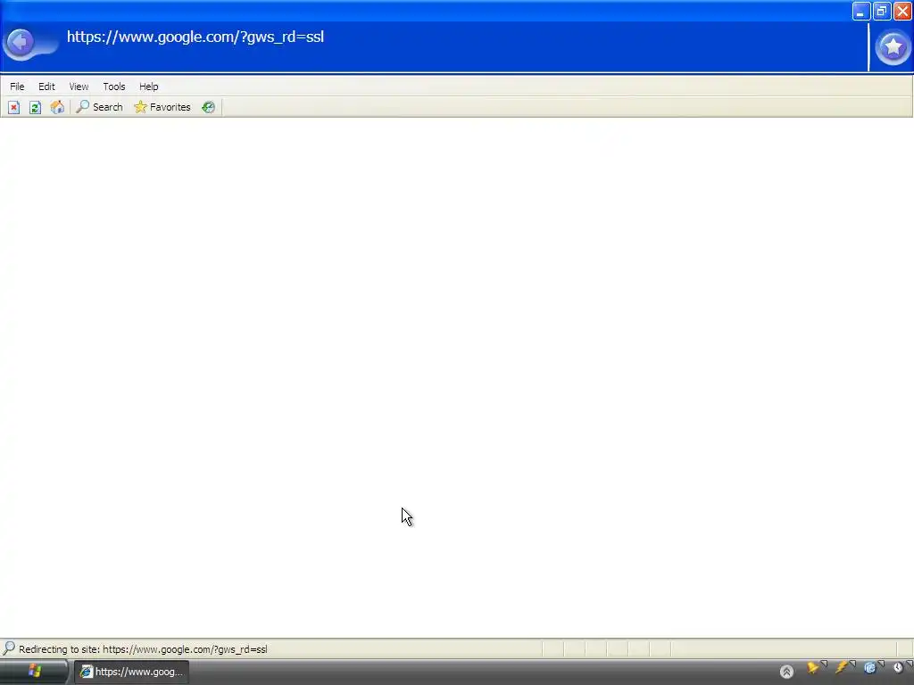The image size is (914, 685).
Task: Refresh the page with green arrows icon
Action: [x=35, y=107]
